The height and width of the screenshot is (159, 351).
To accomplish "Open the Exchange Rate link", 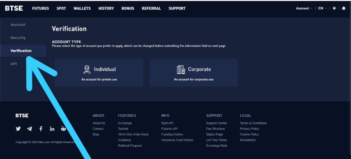I will 216,146.
